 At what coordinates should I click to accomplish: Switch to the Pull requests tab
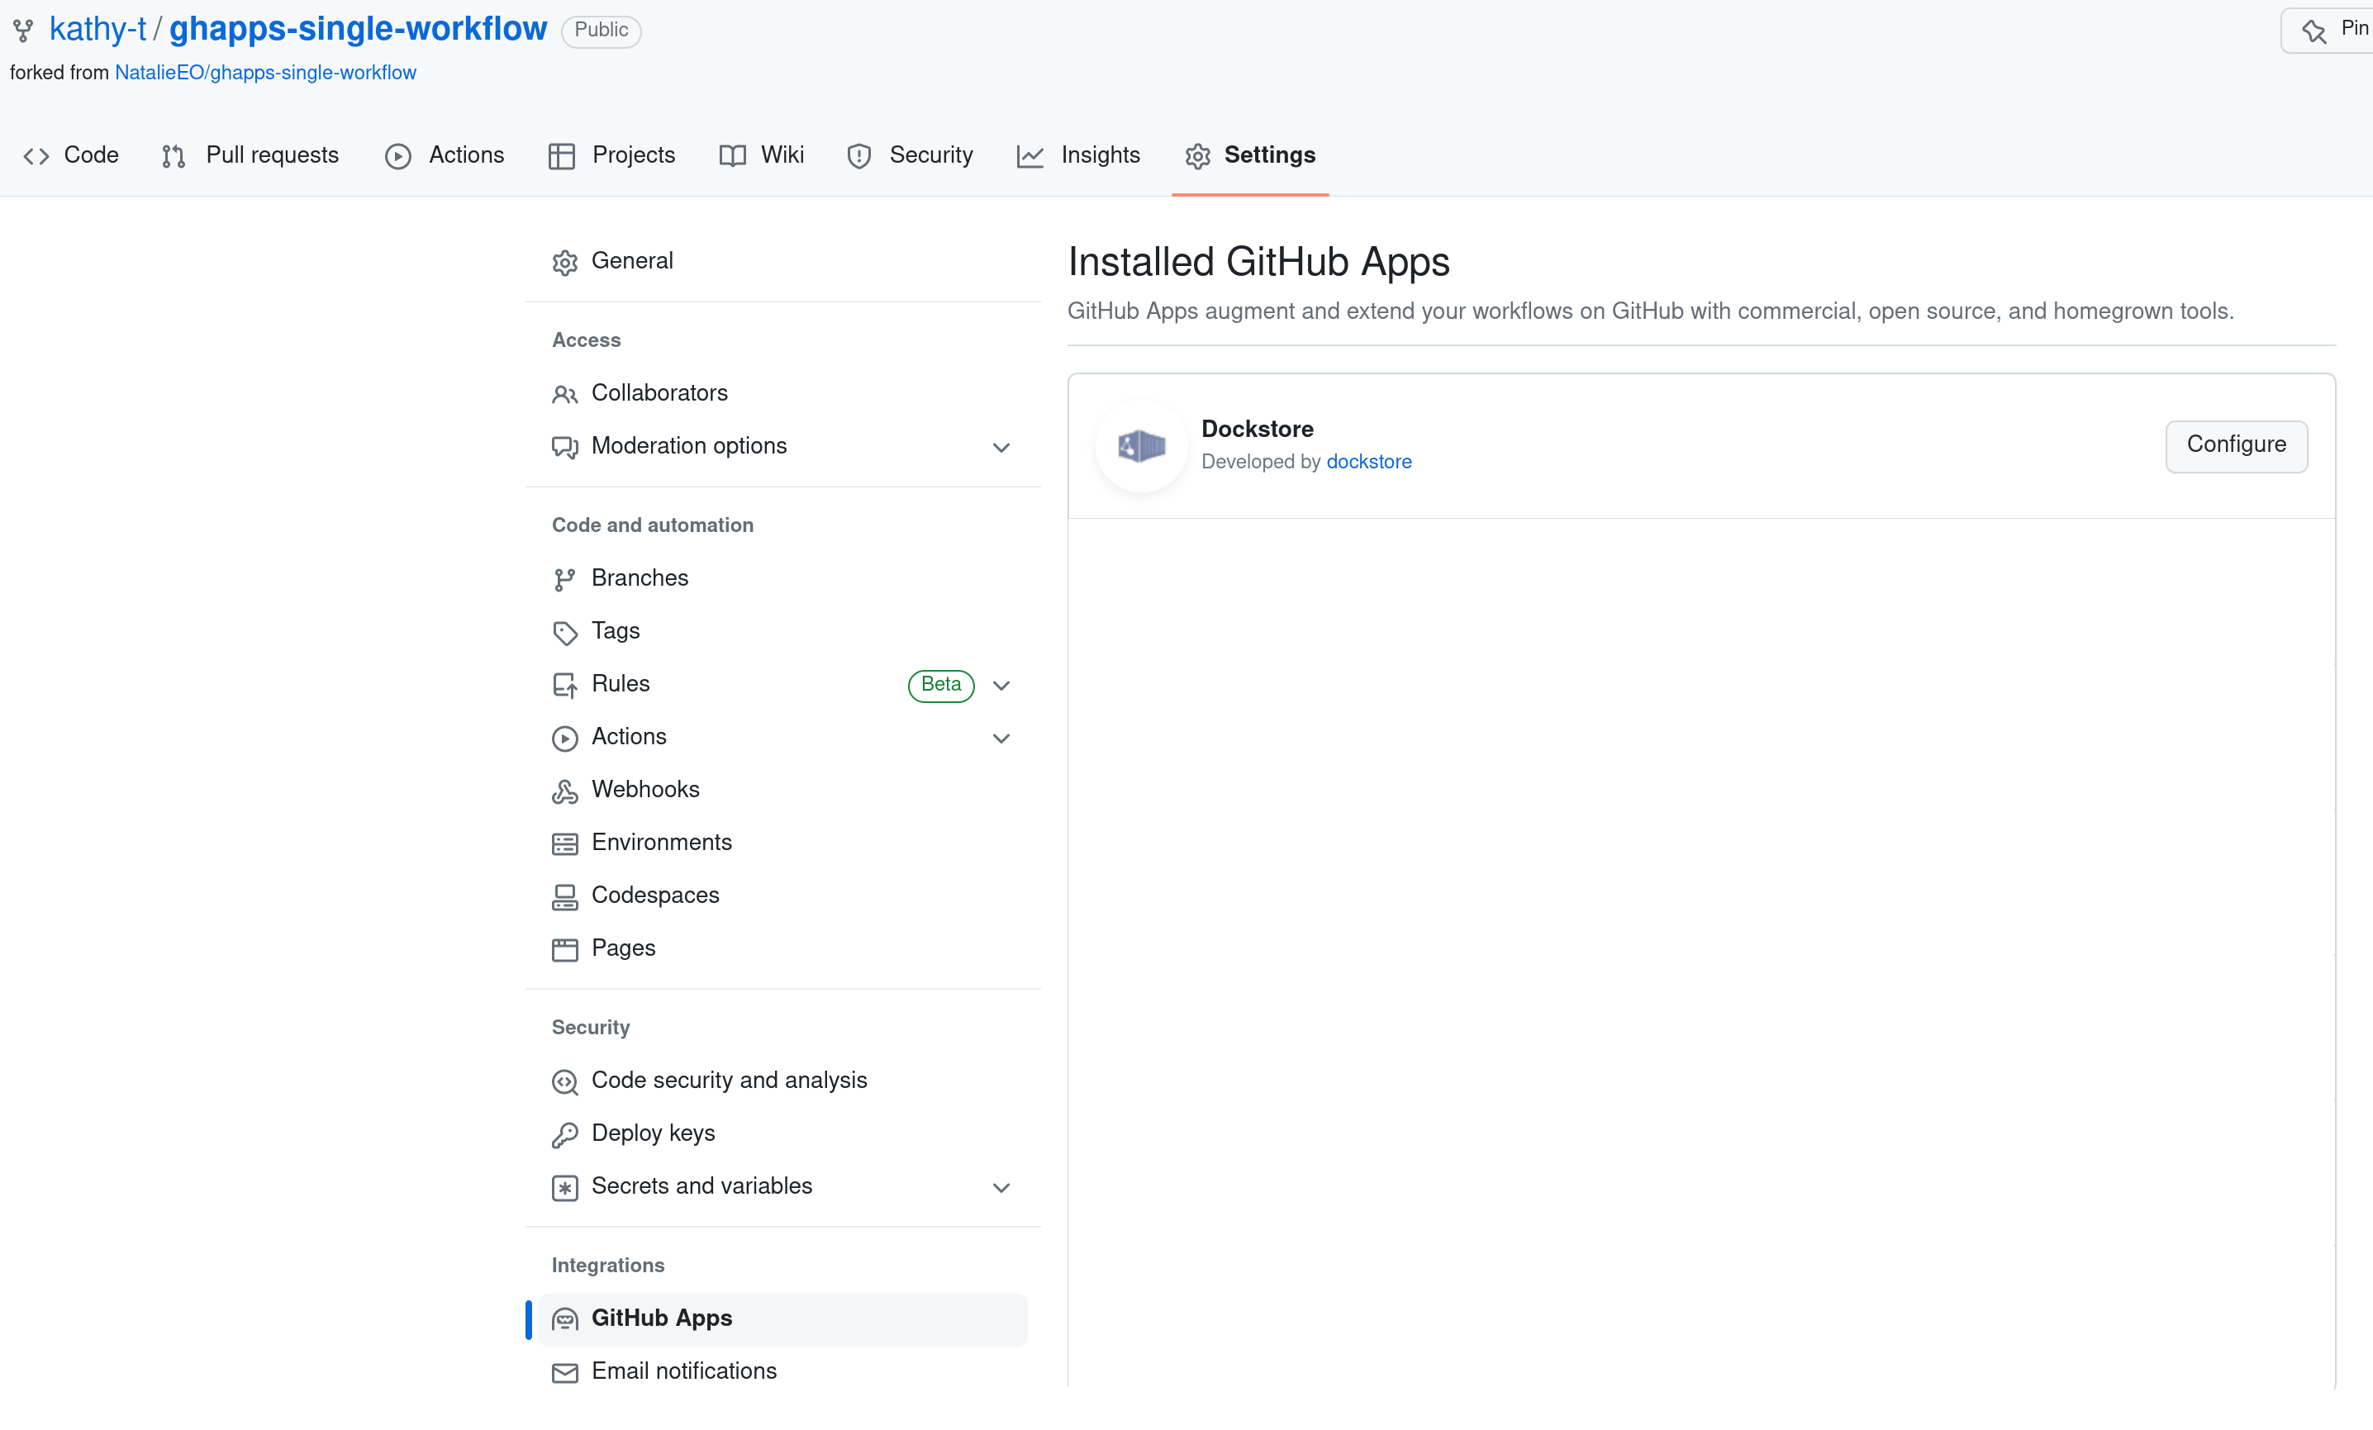pyautogui.click(x=272, y=155)
